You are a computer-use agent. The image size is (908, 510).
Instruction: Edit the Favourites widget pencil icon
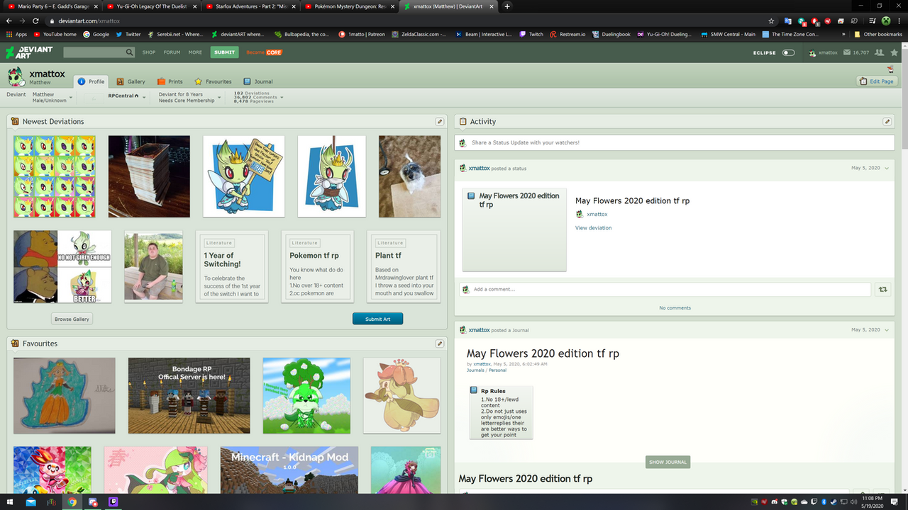click(x=440, y=344)
